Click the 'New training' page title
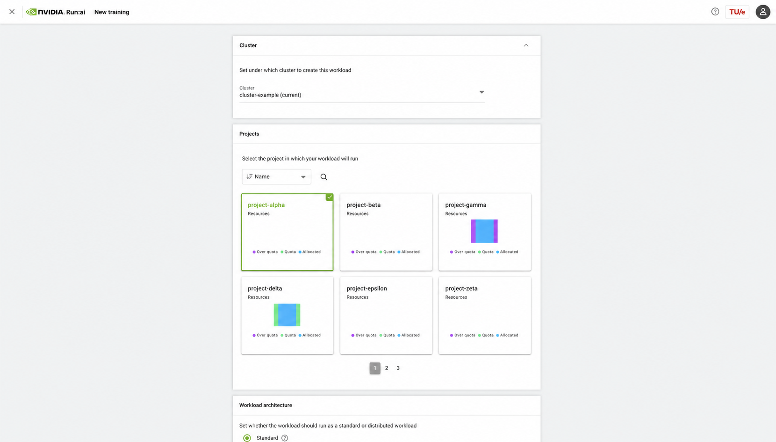Screen dimensions: 776x442 tap(112, 12)
